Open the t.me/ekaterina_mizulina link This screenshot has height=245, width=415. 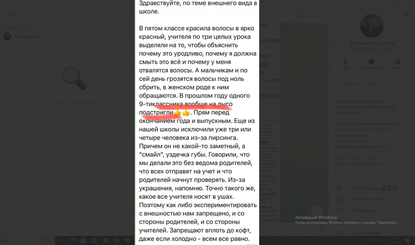coord(357,84)
